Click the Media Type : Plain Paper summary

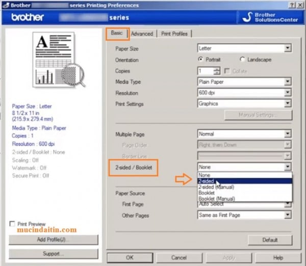(x=39, y=128)
